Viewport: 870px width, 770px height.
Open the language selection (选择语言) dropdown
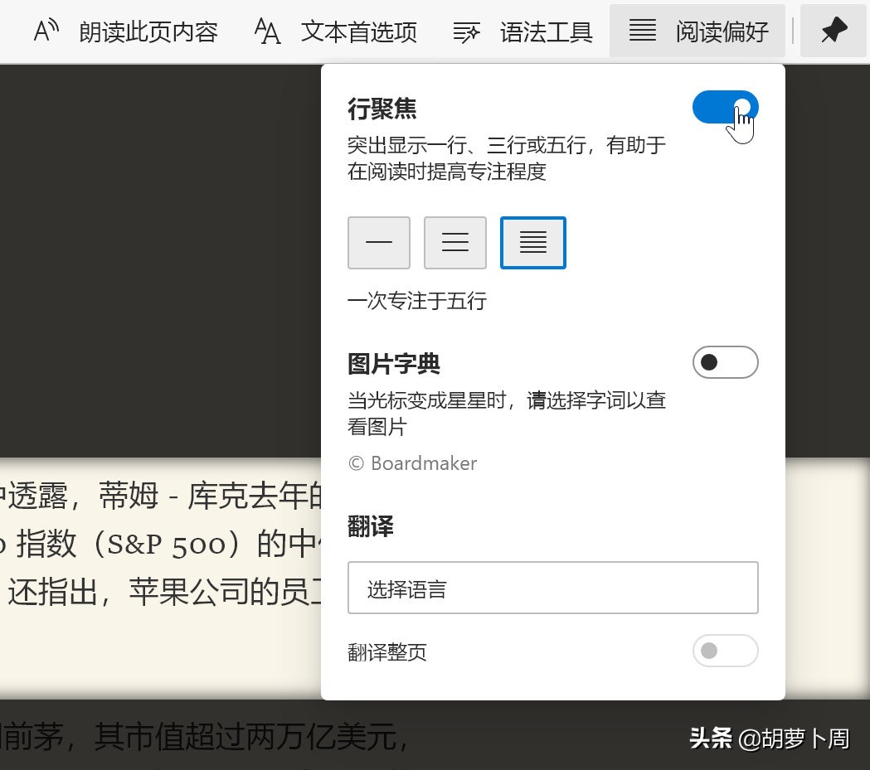[553, 587]
